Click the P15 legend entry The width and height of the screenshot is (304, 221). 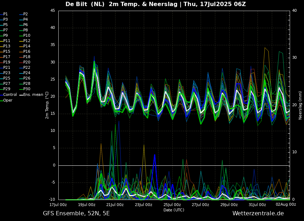6,52
